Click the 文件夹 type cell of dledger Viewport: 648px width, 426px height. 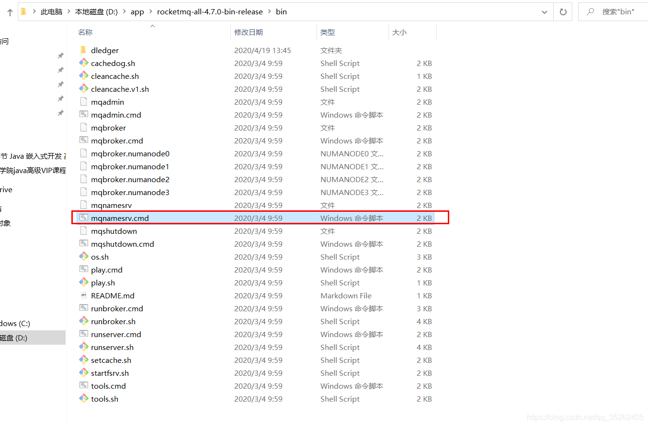point(331,50)
